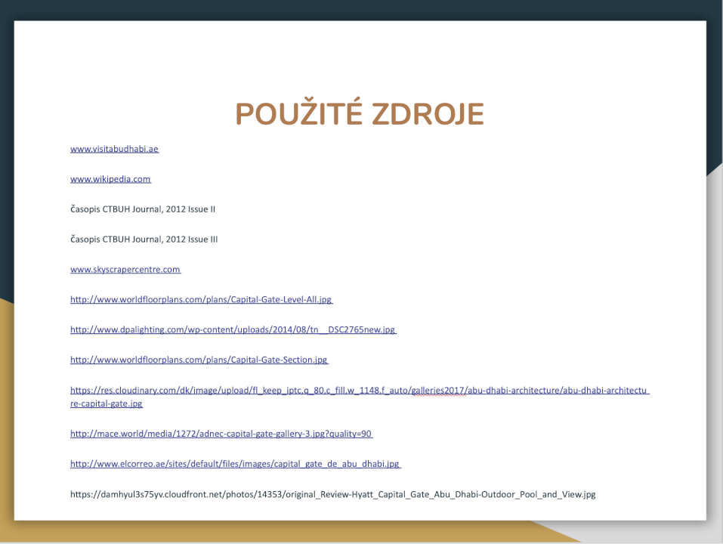Click the text Časopis CTBUH Journal, 2012 Issue II
The image size is (723, 544).
click(x=143, y=209)
